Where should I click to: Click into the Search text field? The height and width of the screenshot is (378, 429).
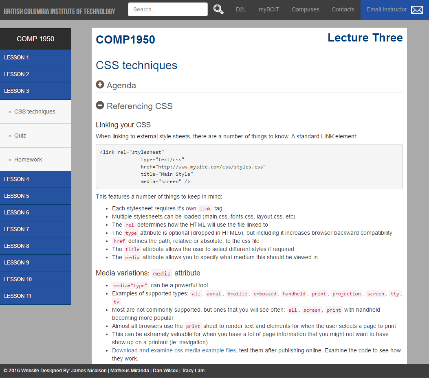pyautogui.click(x=167, y=9)
